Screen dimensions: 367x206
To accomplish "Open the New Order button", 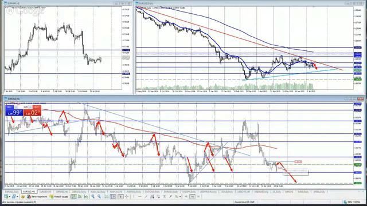I will (59, 197).
